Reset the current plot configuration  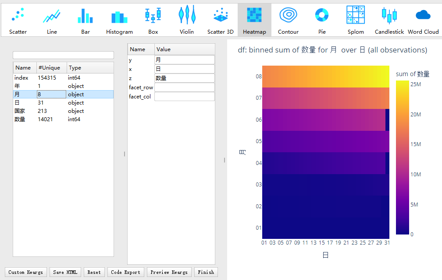94,272
